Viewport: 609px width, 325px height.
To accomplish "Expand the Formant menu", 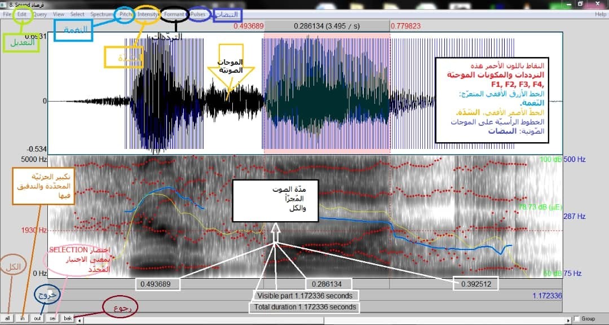I will click(x=174, y=14).
